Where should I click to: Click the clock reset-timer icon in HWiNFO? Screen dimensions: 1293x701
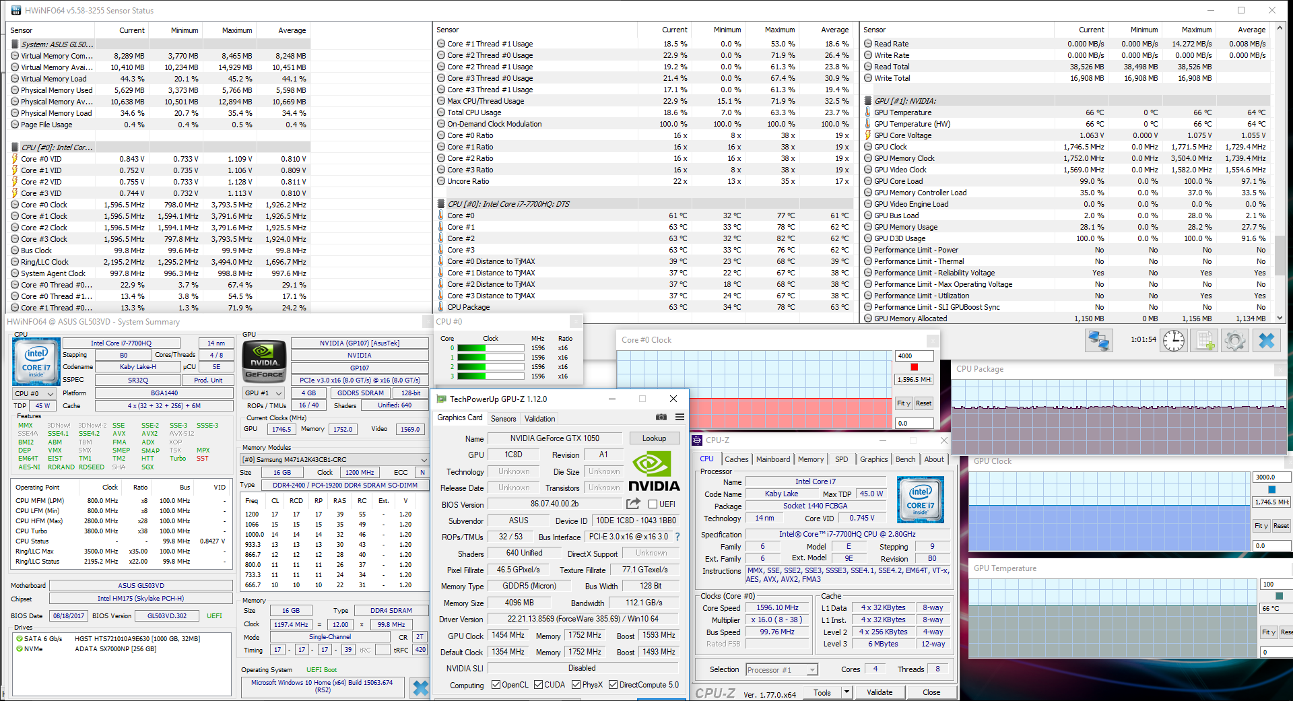tap(1174, 341)
